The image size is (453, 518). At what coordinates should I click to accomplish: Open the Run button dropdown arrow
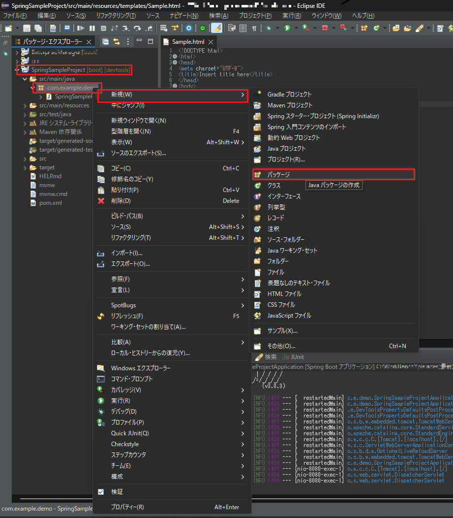[x=296, y=29]
